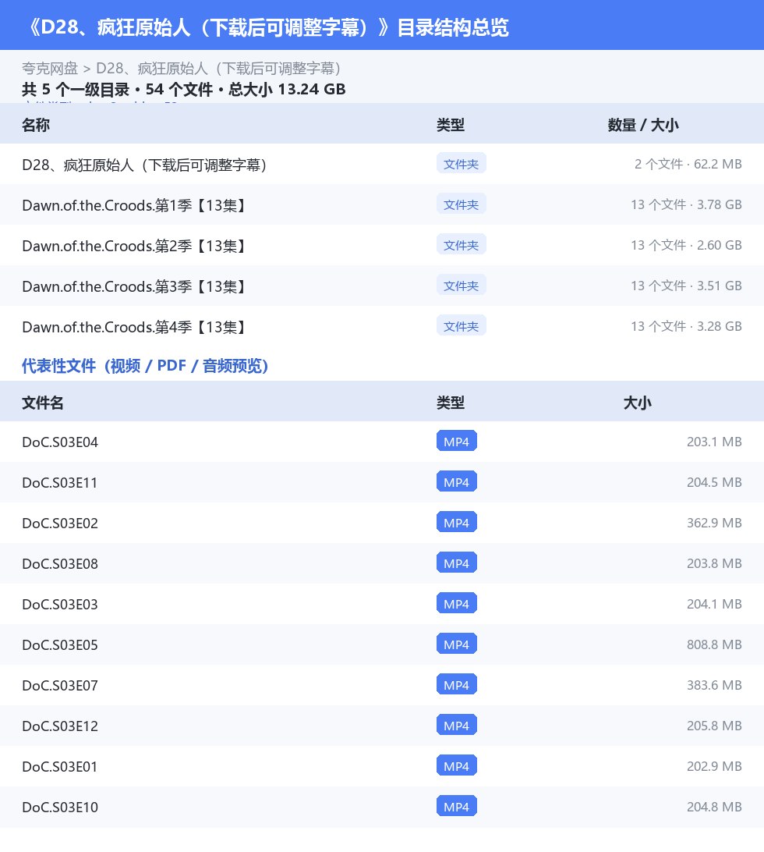The image size is (764, 852).
Task: Click MP4 badge for DoC.S03E03
Action: (x=457, y=603)
